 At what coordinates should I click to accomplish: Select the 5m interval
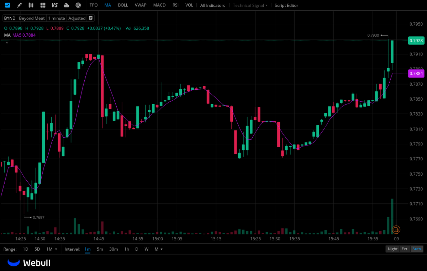[100, 249]
